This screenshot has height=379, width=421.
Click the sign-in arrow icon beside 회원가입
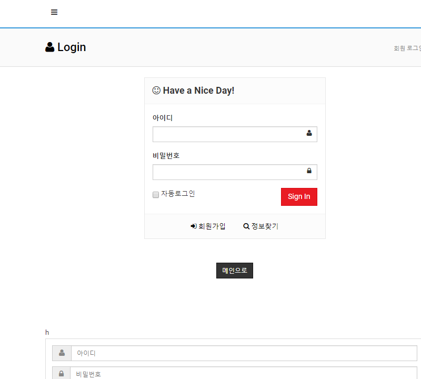pyautogui.click(x=194, y=226)
